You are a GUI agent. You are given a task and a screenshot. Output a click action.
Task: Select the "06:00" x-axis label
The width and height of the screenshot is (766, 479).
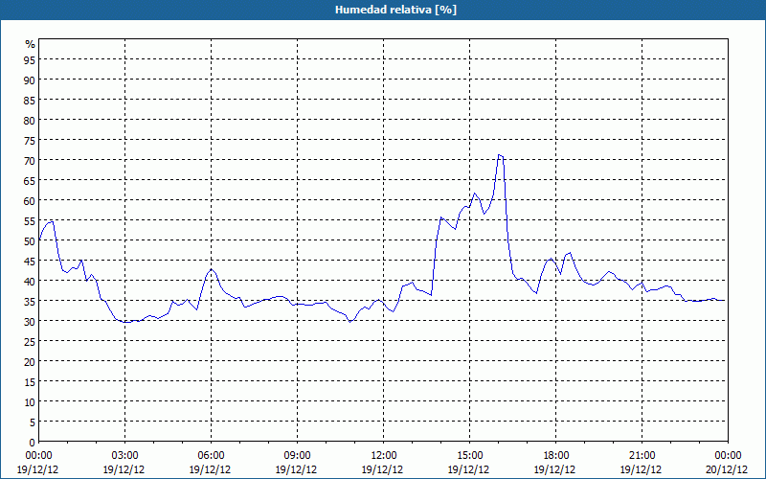(211, 456)
